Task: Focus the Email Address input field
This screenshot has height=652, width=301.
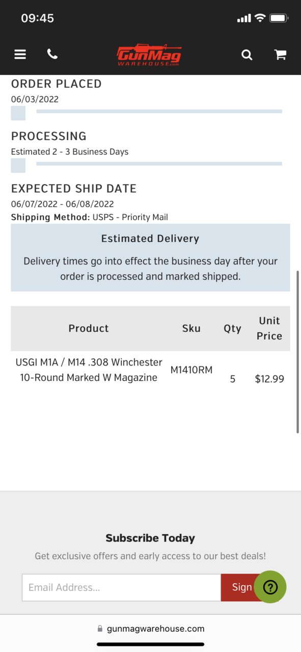Action: click(121, 587)
